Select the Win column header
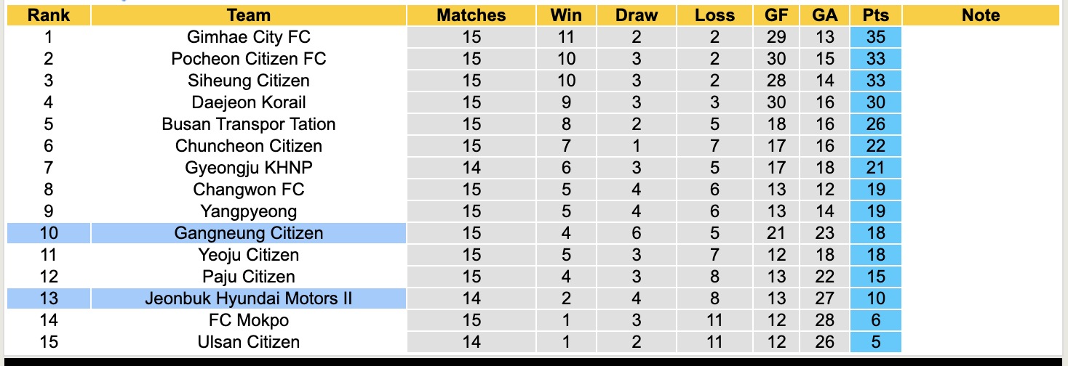This screenshot has width=1068, height=366. tap(565, 15)
